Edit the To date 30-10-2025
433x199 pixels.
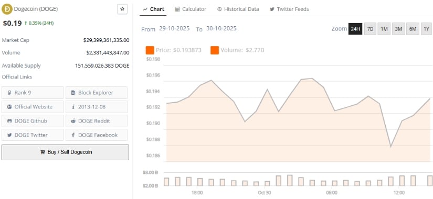[221, 29]
